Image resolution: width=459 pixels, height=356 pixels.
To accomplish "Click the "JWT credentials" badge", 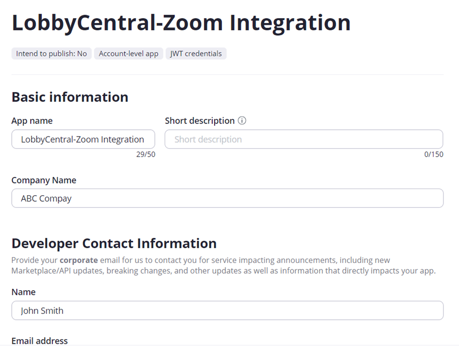I will tap(196, 54).
